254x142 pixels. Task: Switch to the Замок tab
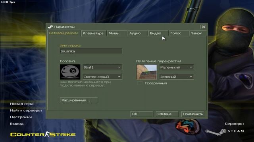198,33
